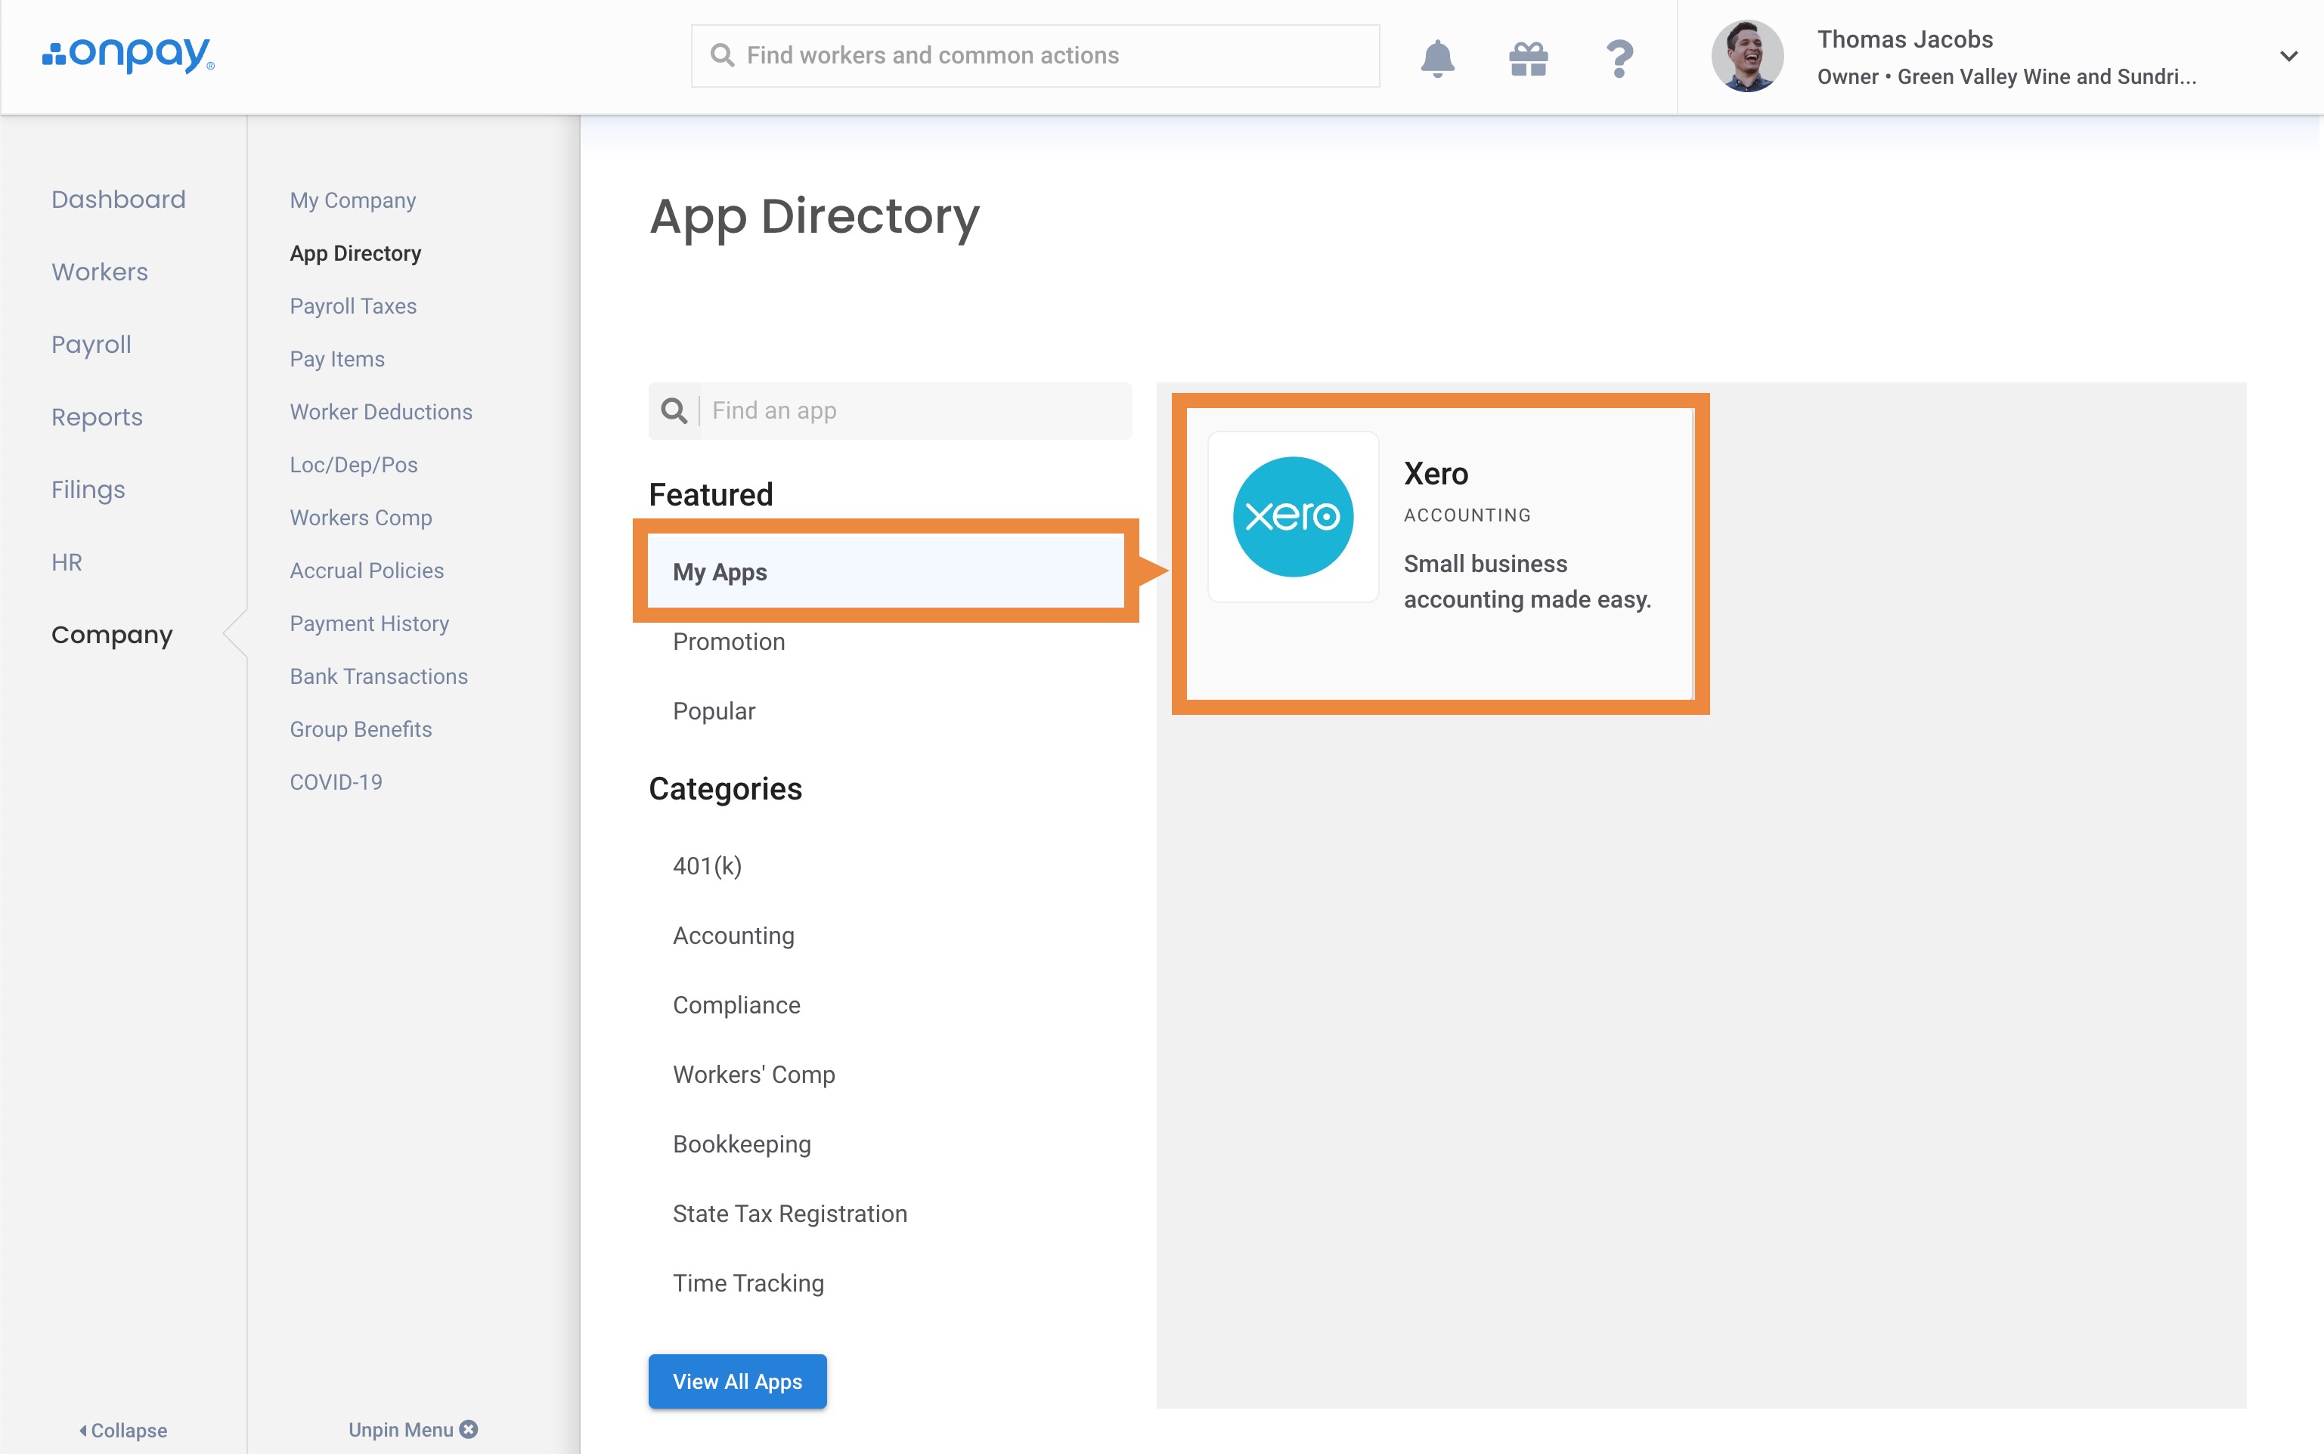Image resolution: width=2324 pixels, height=1454 pixels.
Task: Open the help question mark icon
Action: pyautogui.click(x=1620, y=59)
